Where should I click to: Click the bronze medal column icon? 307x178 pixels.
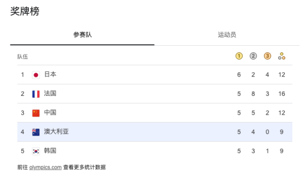(x=267, y=56)
